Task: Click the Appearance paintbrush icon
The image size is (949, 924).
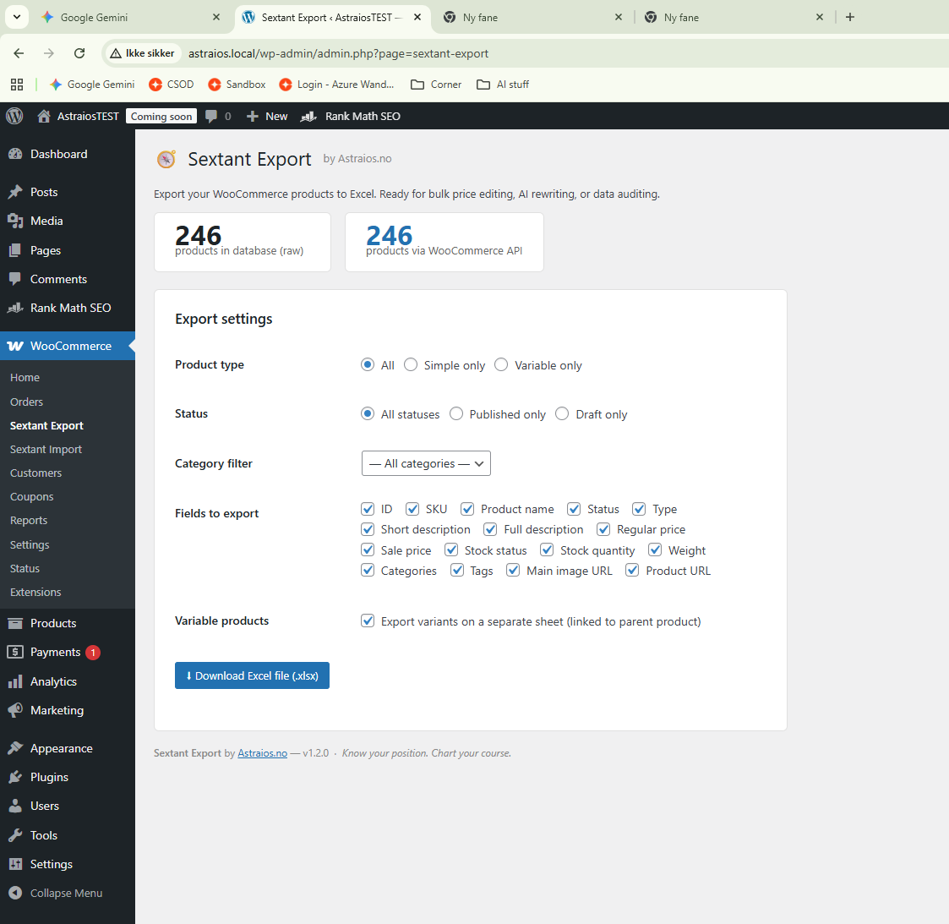Action: 15,748
